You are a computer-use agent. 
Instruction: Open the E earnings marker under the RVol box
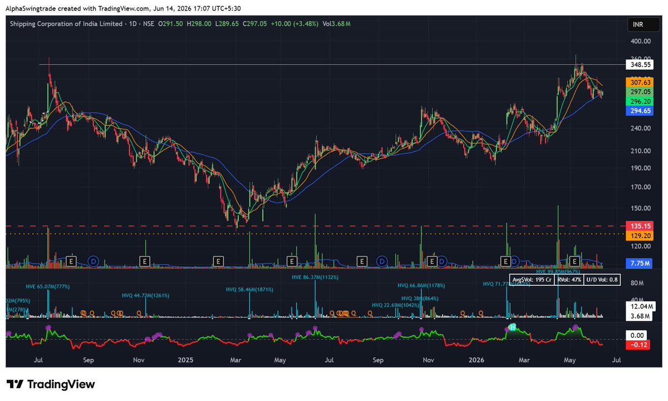(575, 260)
